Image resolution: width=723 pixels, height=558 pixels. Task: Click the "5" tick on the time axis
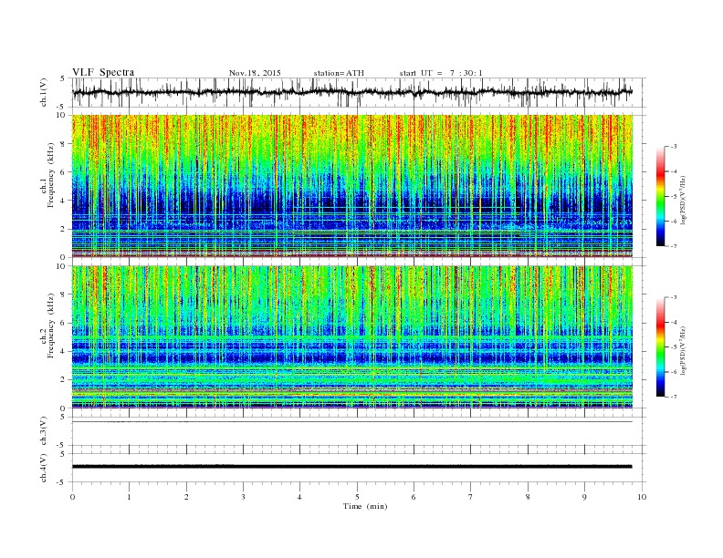pos(357,497)
